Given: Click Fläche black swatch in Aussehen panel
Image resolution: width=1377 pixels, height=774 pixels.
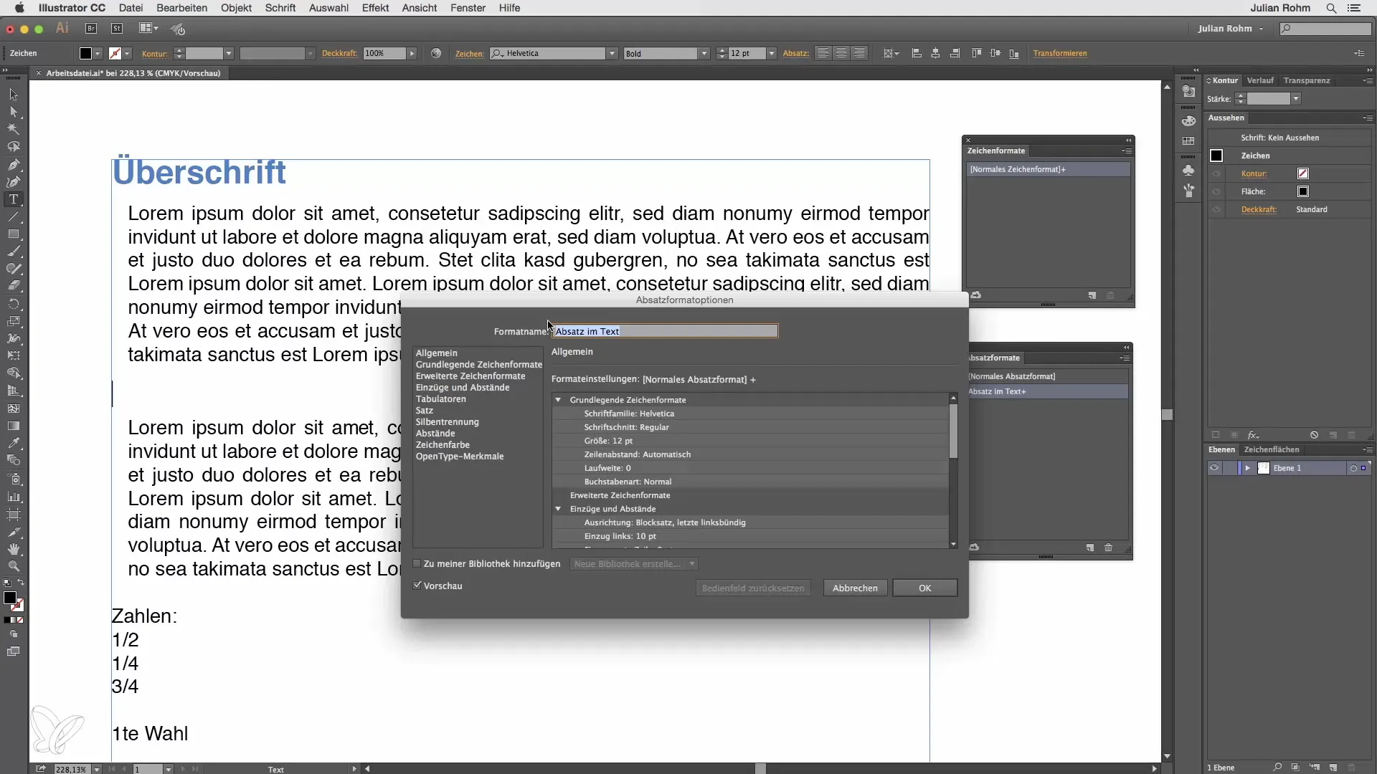Looking at the screenshot, I should point(1303,191).
